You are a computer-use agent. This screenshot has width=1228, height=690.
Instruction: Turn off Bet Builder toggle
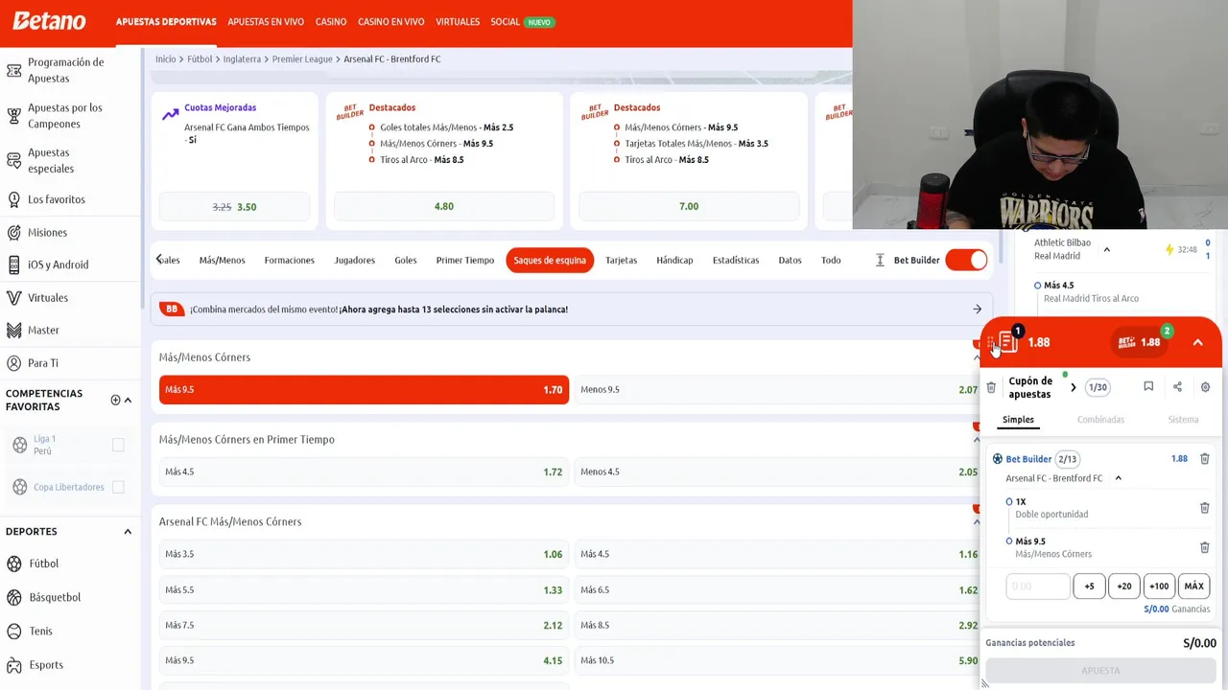tap(966, 260)
